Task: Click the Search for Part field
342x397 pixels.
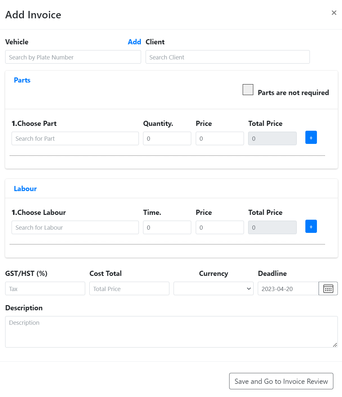Action: click(x=75, y=138)
